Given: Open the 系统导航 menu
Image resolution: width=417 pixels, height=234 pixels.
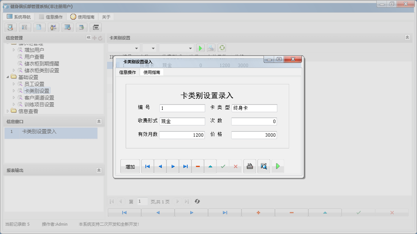Looking at the screenshot, I should tap(19, 17).
